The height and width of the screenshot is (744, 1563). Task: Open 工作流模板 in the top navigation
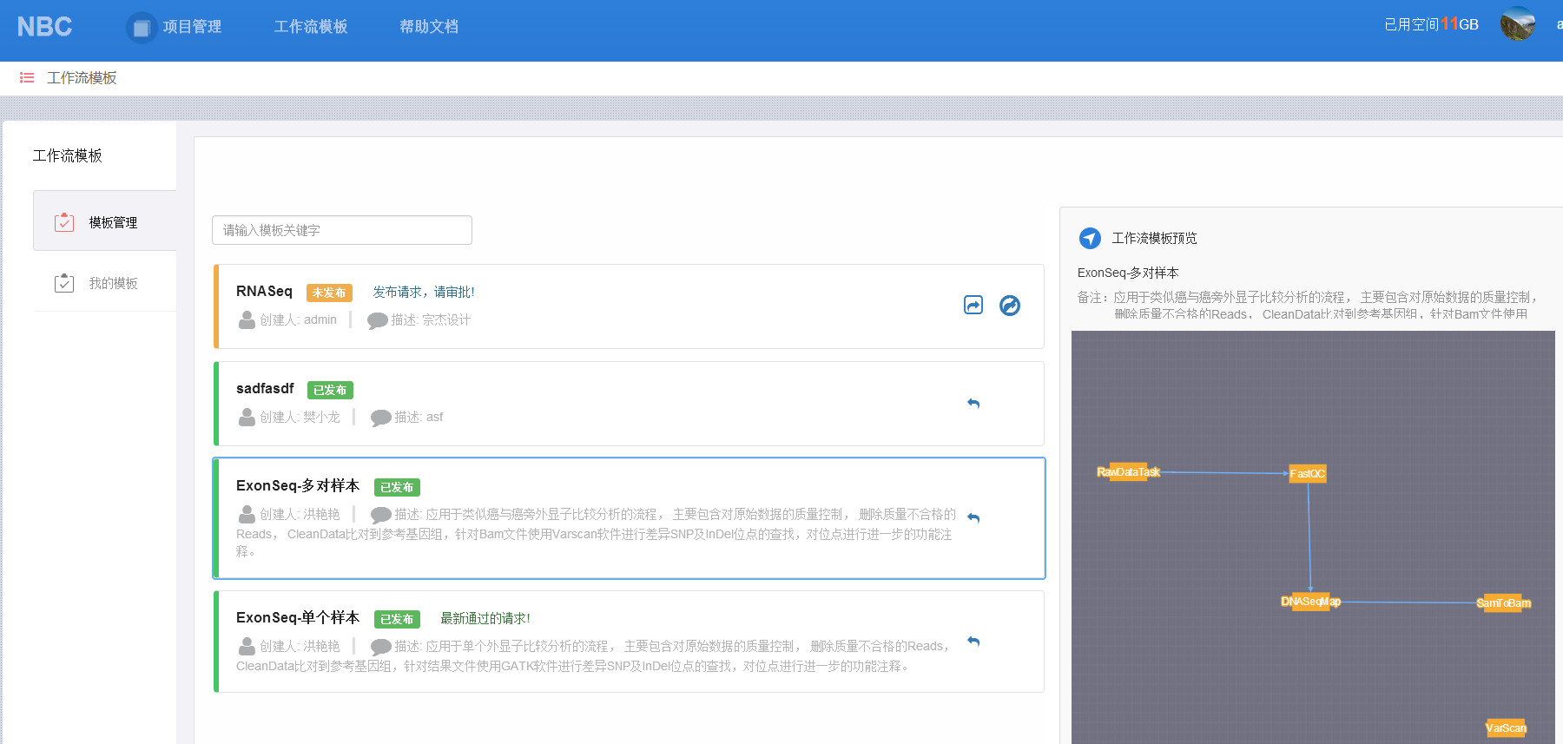tap(311, 27)
